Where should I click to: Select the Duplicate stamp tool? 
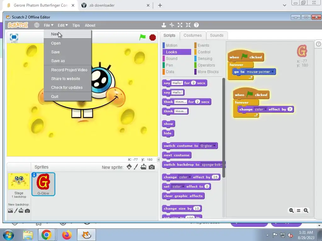164,25
